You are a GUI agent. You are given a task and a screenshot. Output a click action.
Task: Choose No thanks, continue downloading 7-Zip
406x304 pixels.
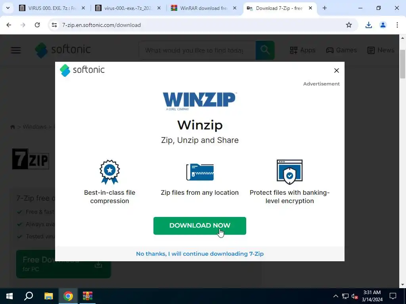click(x=200, y=254)
